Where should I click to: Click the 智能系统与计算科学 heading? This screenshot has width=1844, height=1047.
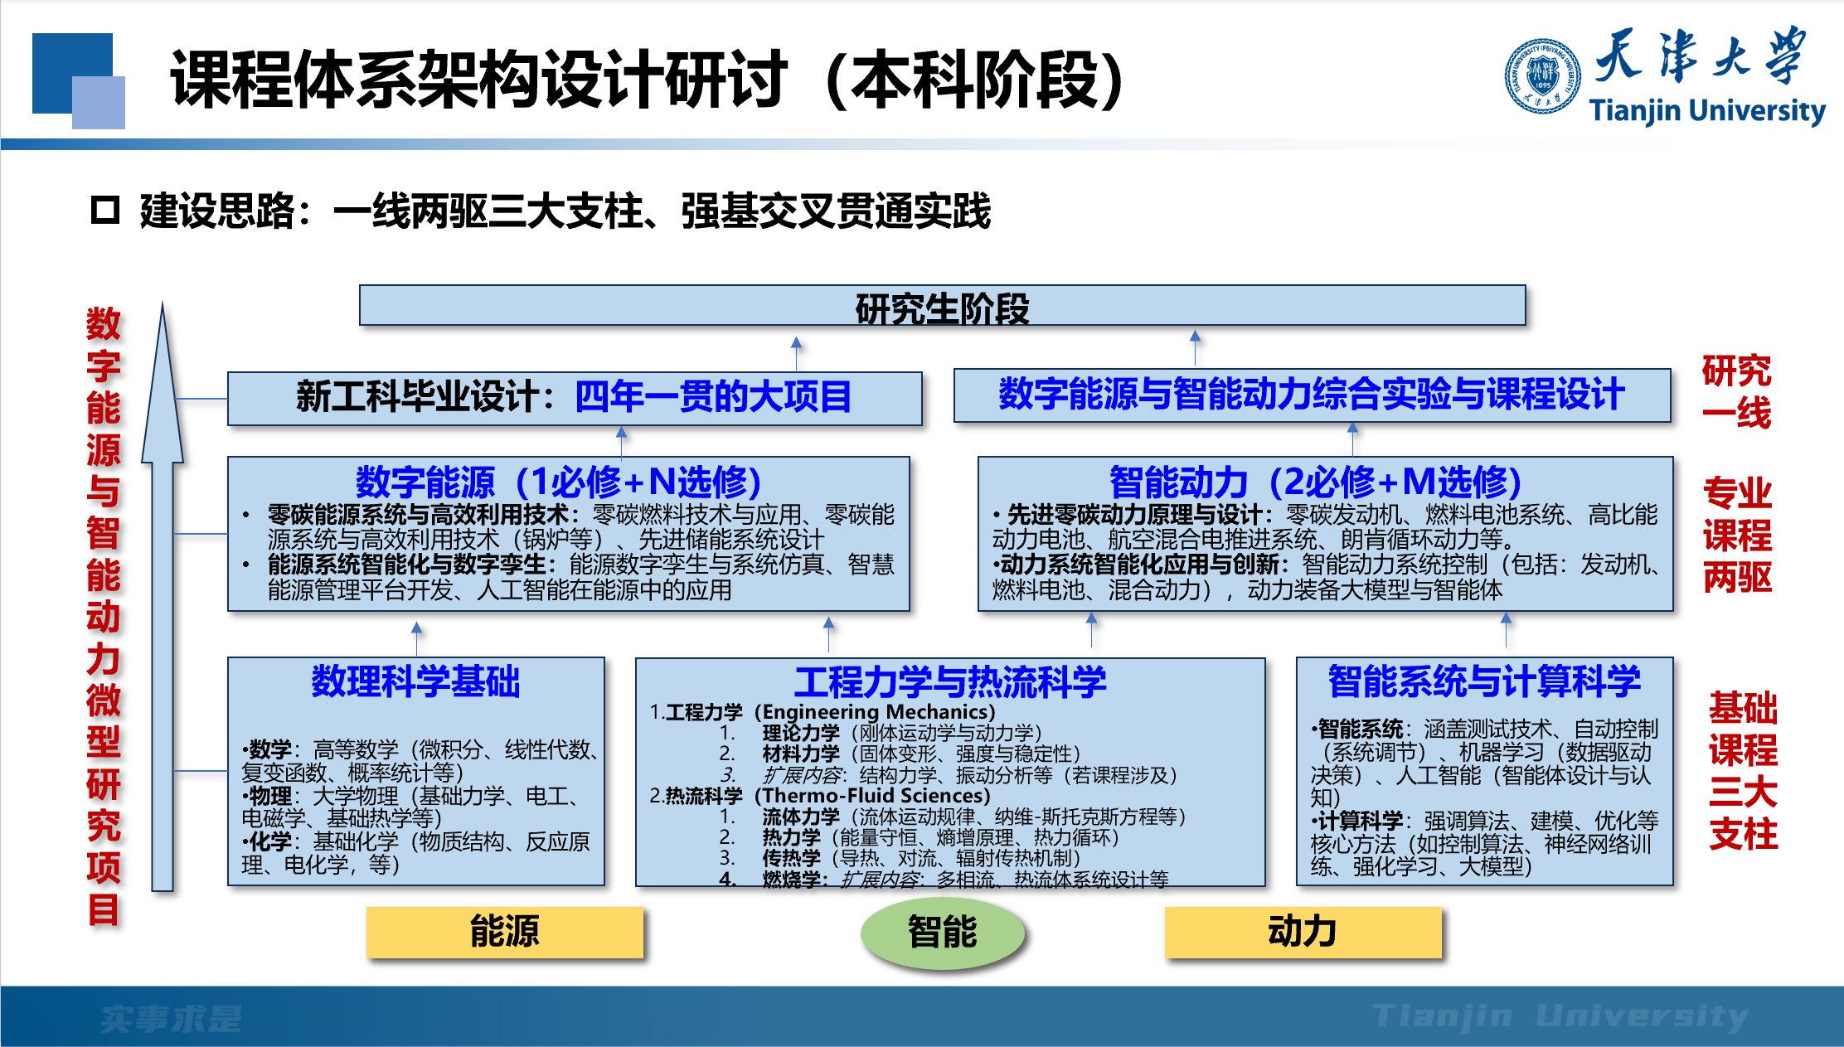pos(1484,681)
